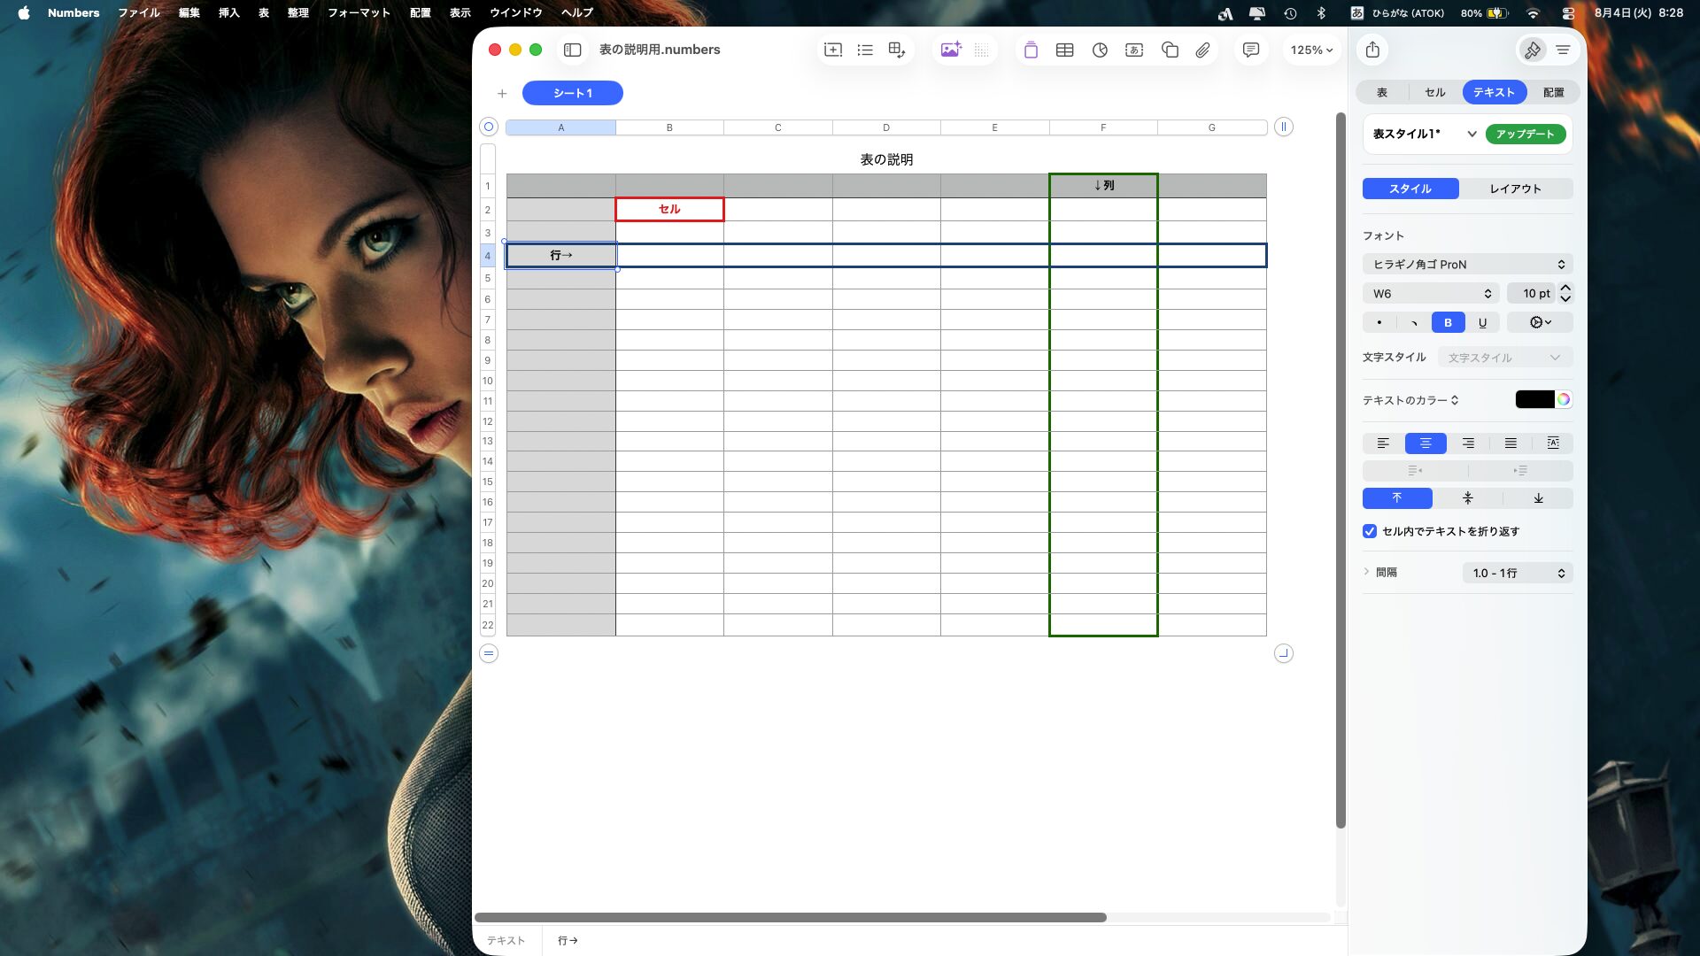Center align text
The height and width of the screenshot is (956, 1700).
tap(1426, 443)
